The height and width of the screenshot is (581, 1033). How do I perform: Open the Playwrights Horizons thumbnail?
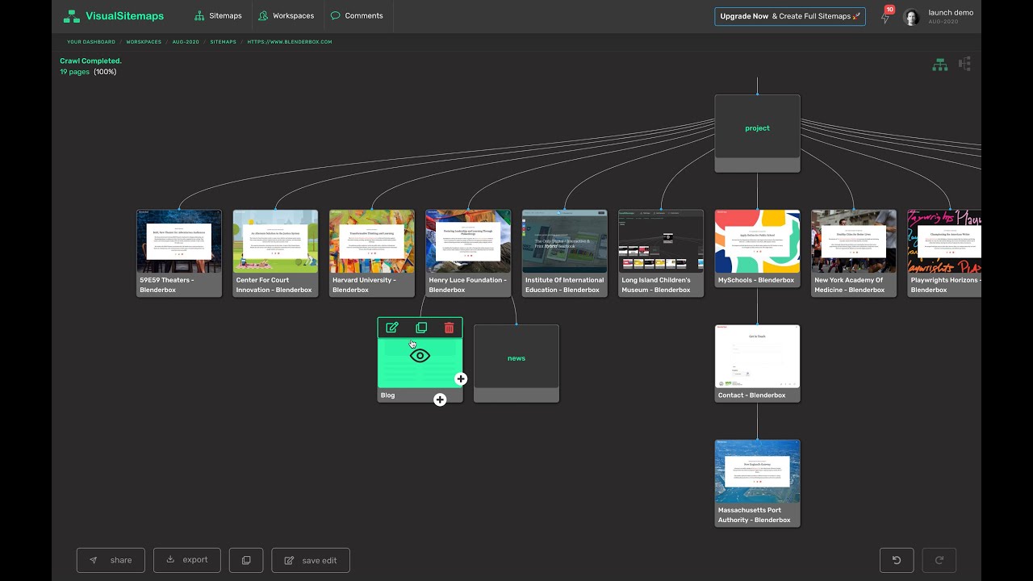944,241
